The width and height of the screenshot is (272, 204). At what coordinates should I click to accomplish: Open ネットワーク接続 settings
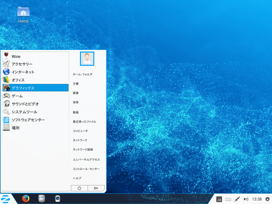pyautogui.click(x=83, y=150)
